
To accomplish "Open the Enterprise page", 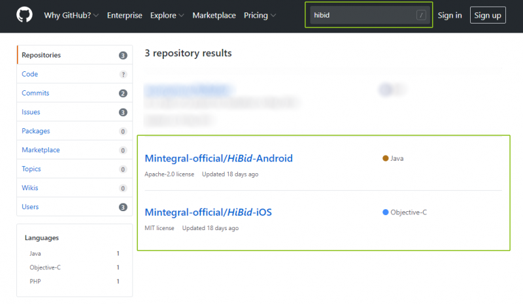I will (x=124, y=15).
